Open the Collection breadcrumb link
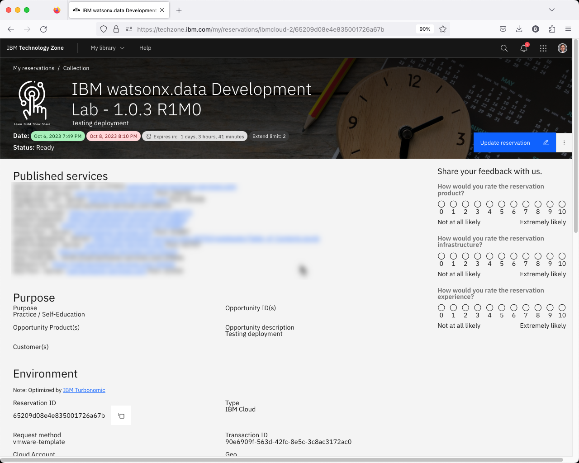This screenshot has width=579, height=463. click(x=76, y=68)
